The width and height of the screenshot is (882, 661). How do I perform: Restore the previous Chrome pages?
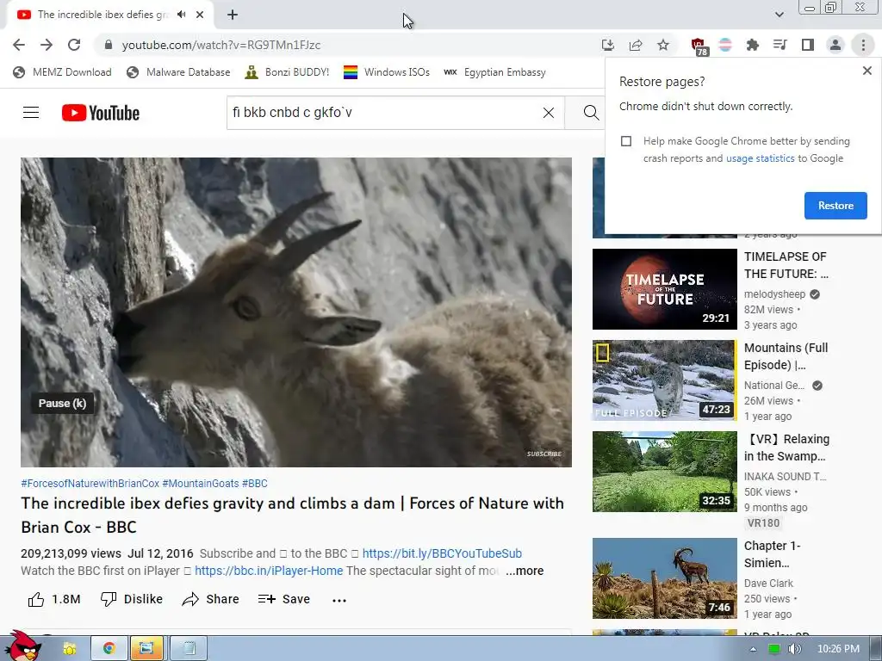[x=835, y=206]
